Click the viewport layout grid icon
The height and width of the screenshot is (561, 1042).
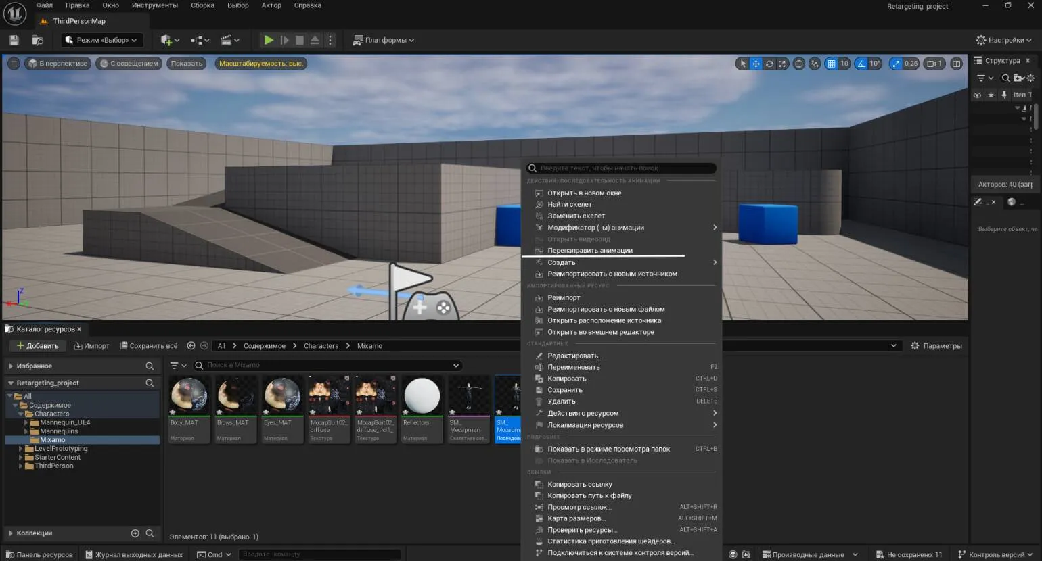956,64
